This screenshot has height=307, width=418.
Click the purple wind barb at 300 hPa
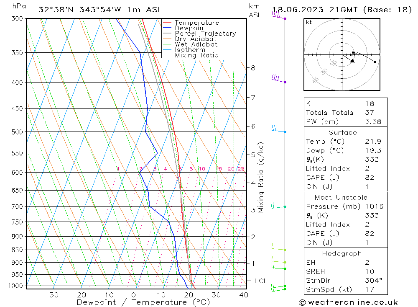click(278, 15)
